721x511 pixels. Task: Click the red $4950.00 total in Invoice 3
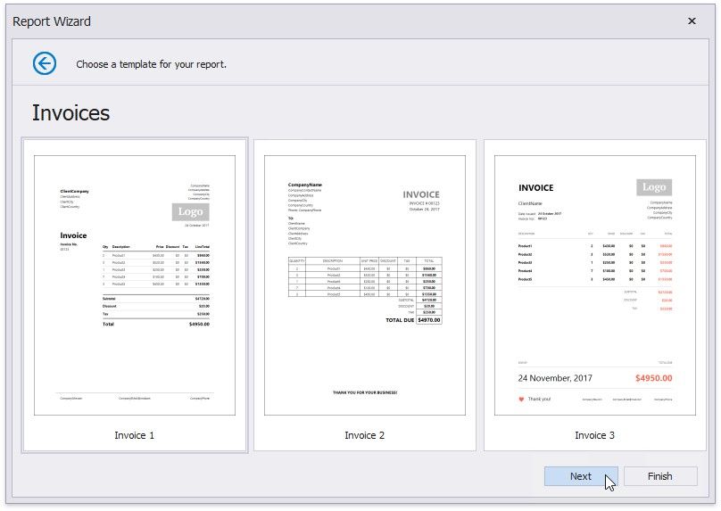tap(653, 378)
